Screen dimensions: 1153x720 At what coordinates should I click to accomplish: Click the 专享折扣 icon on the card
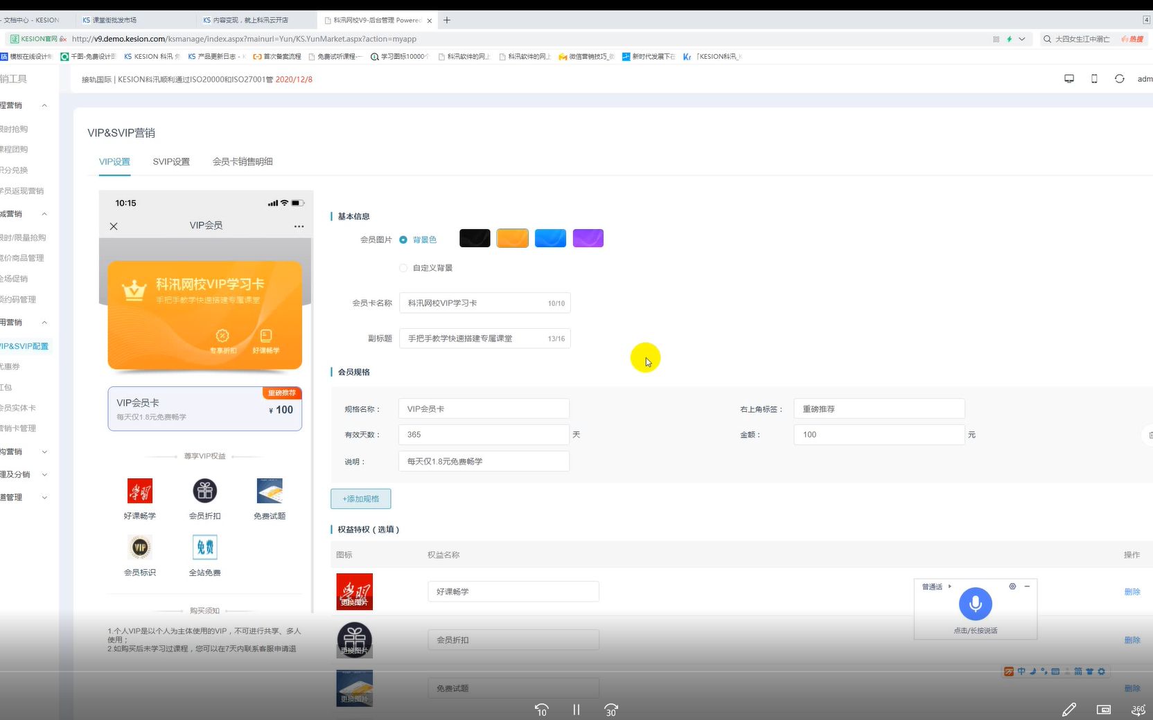pyautogui.click(x=222, y=336)
